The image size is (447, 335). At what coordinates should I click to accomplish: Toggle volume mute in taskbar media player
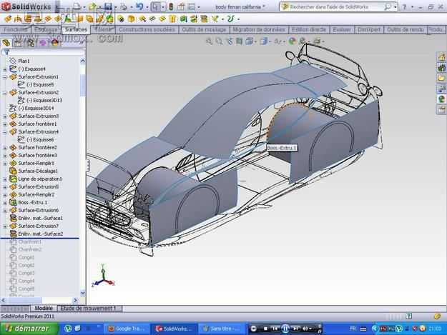[305, 329]
